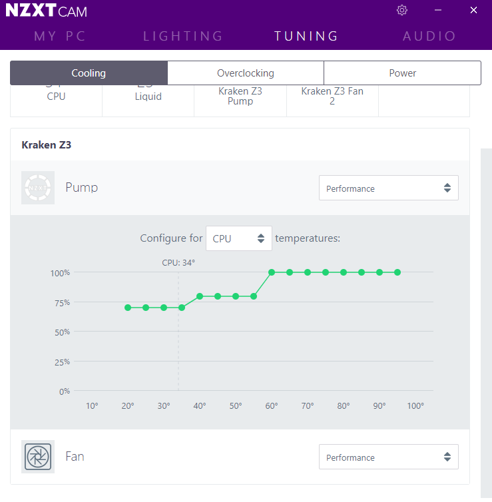Select the Overclocking section
This screenshot has width=492, height=502.
pyautogui.click(x=246, y=73)
